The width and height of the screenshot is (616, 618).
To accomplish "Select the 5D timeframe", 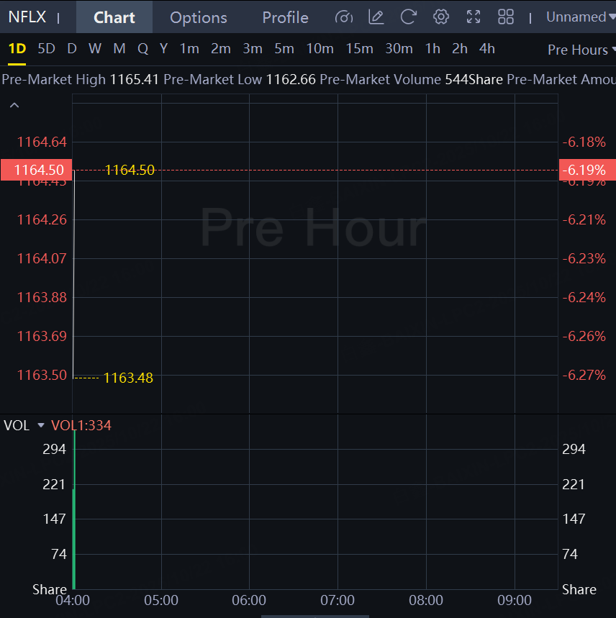I will tap(46, 49).
